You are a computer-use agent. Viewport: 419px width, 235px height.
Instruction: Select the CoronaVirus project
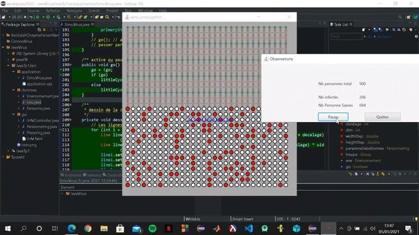pos(22,41)
